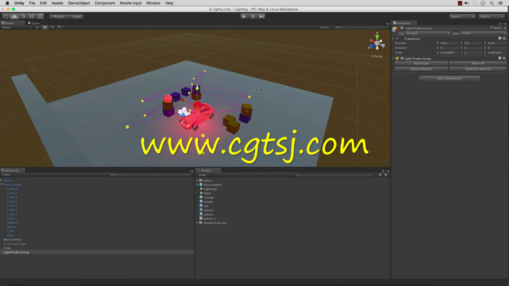The height and width of the screenshot is (286, 509).
Task: Open the Assets menu
Action: [57, 3]
